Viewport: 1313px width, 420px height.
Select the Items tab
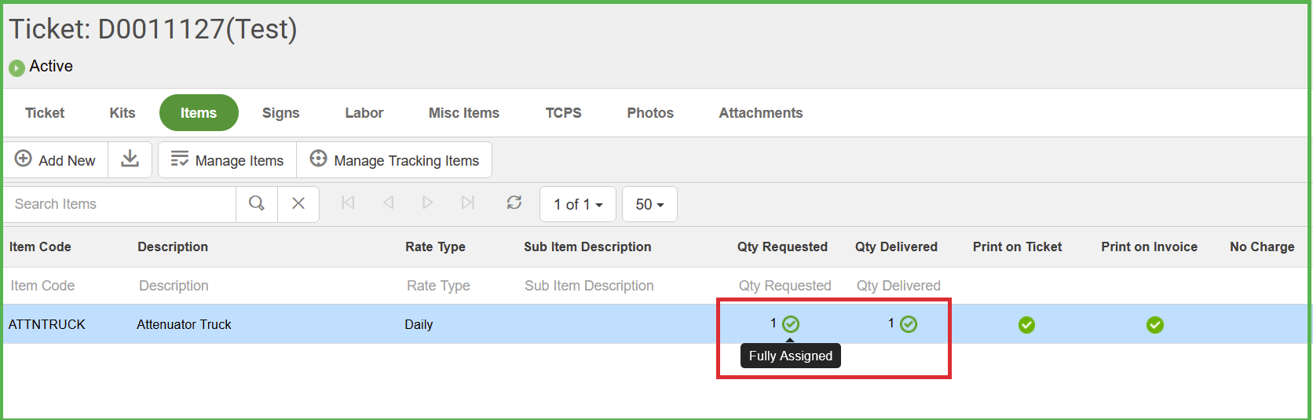[x=199, y=113]
